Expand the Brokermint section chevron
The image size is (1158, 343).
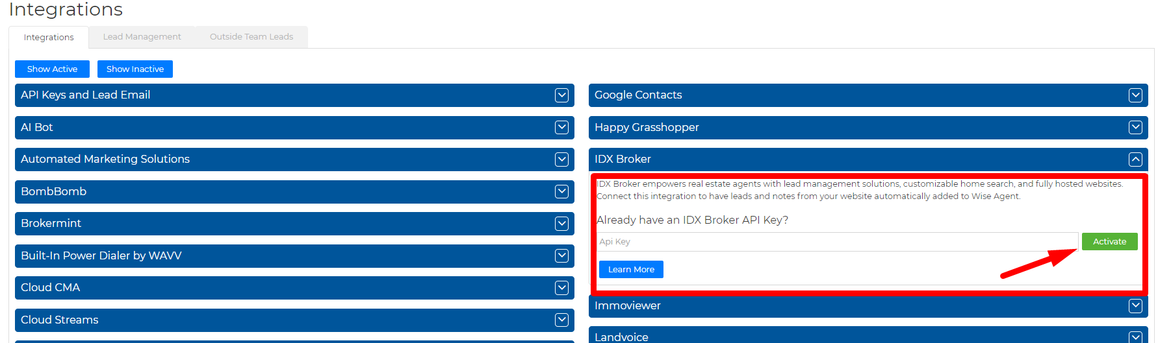point(561,224)
